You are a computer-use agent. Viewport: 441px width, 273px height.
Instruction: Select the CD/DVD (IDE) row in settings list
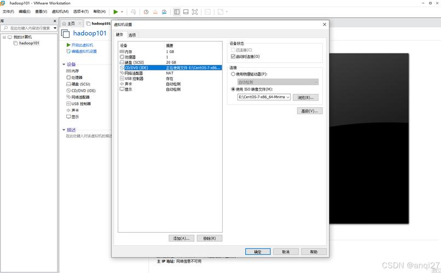(x=170, y=68)
